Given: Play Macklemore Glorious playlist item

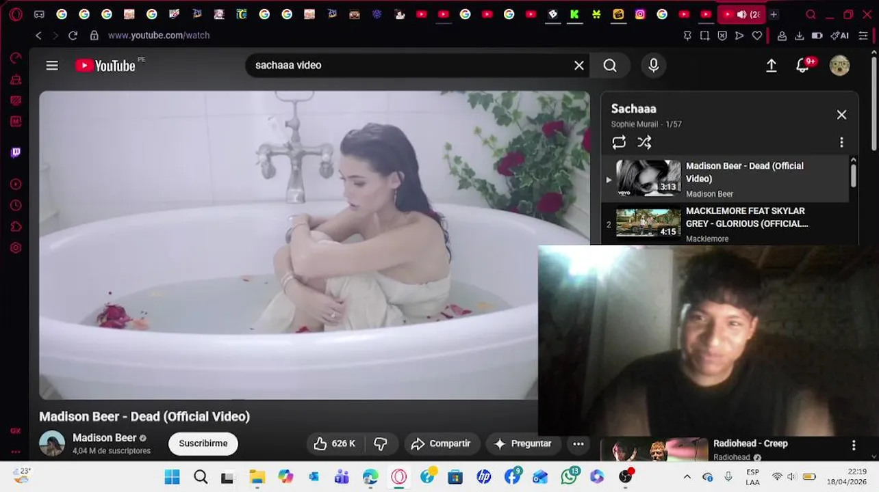Looking at the screenshot, I should [x=726, y=224].
